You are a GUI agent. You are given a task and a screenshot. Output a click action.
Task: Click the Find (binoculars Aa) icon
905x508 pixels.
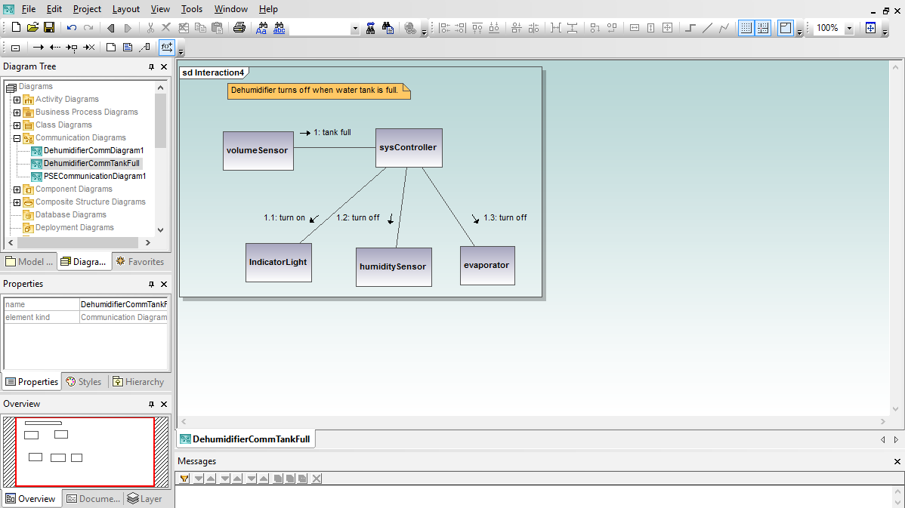coord(261,28)
